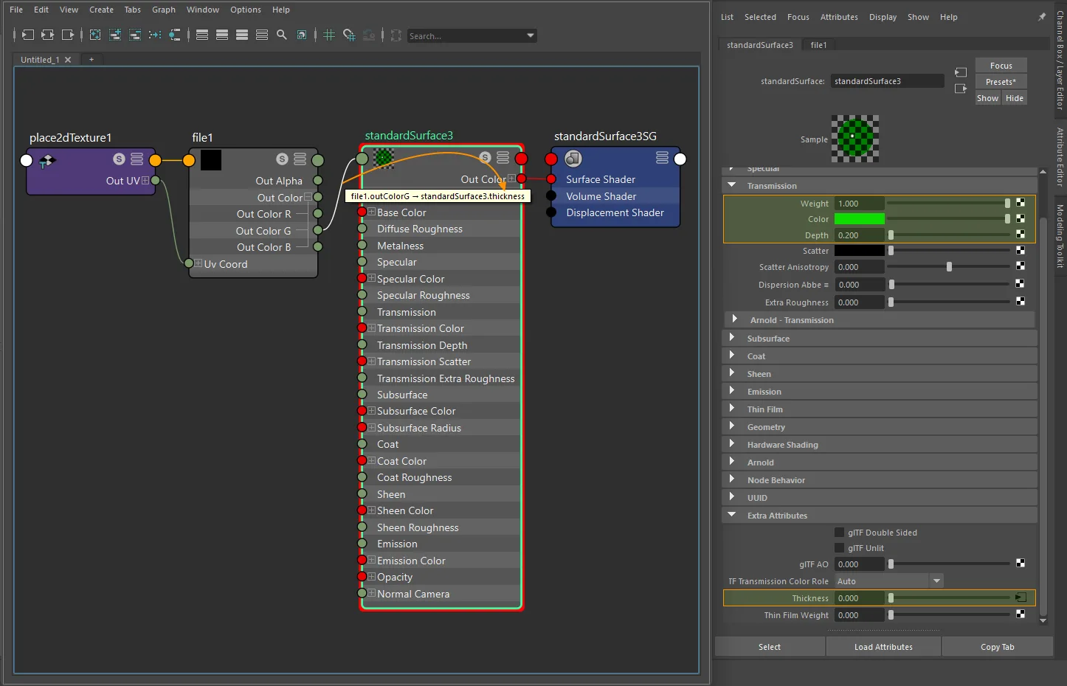Screen dimensions: 1067x686
Task: Open the Create menu
Action: [x=101, y=10]
